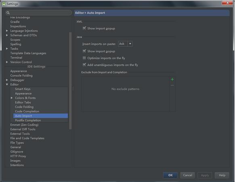The height and width of the screenshot is (182, 235).
Task: Select Terminal in settings tree
Action: [x=16, y=58]
